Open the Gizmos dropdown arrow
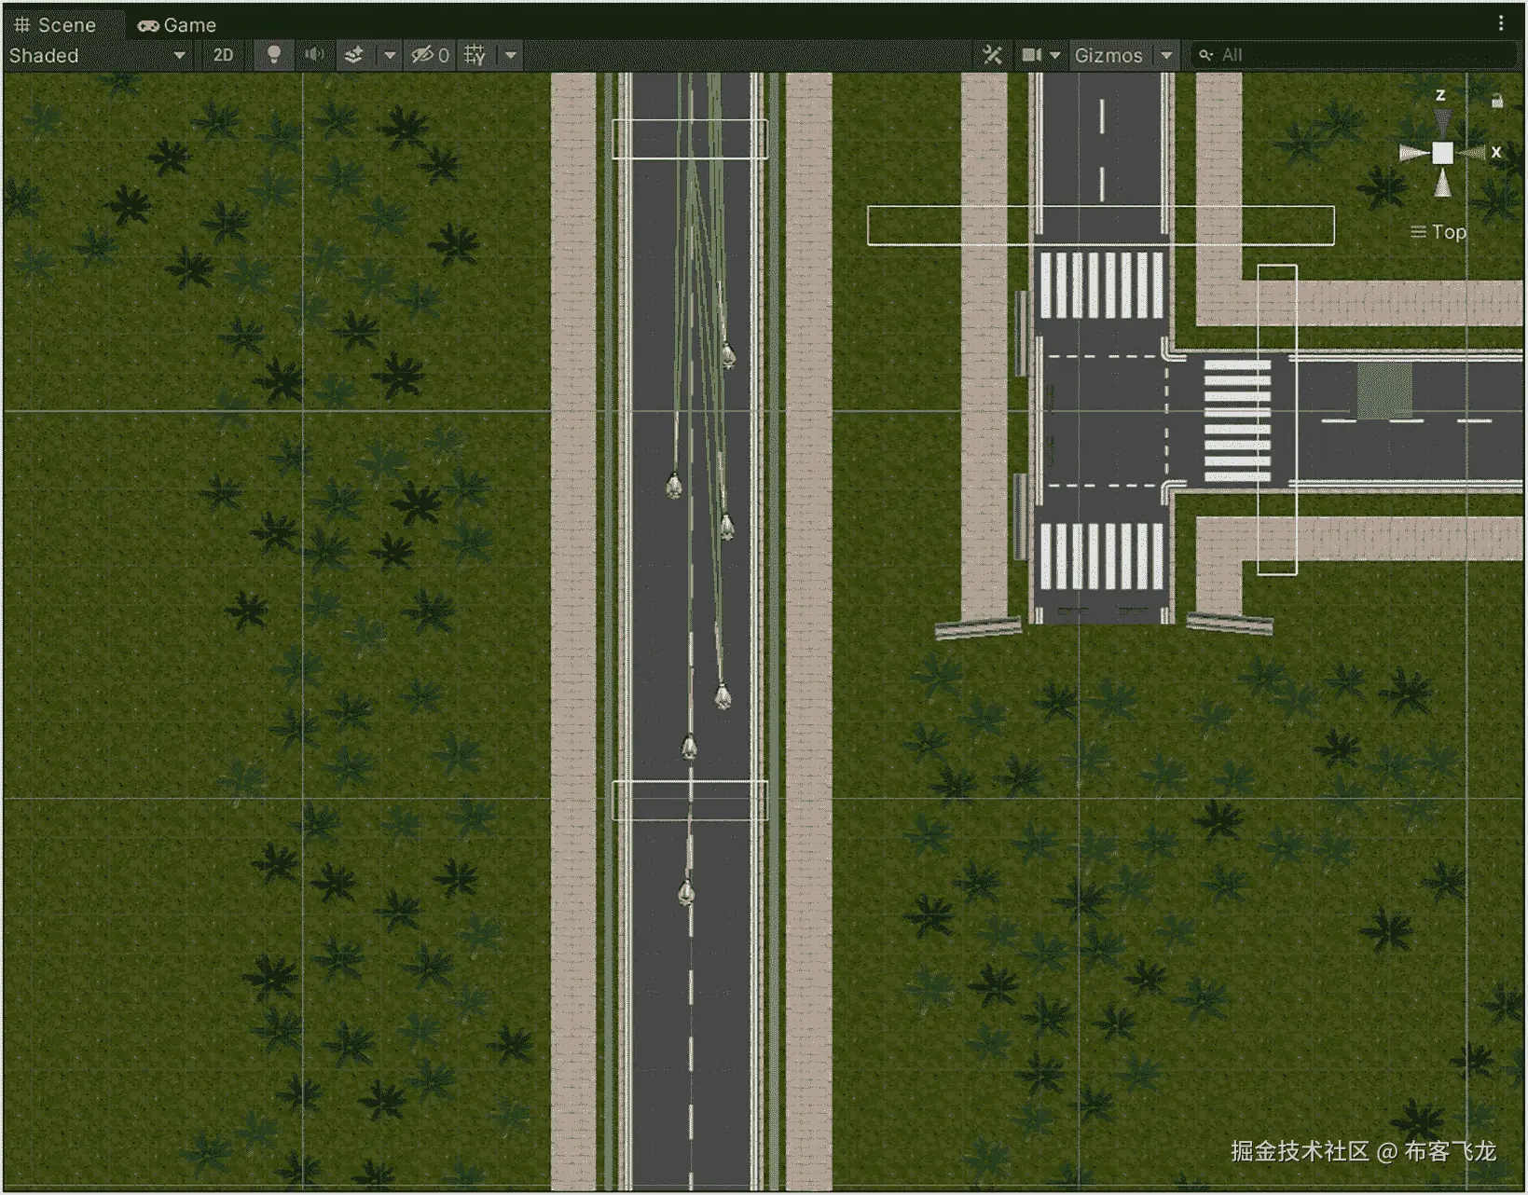This screenshot has width=1528, height=1195. [x=1167, y=55]
